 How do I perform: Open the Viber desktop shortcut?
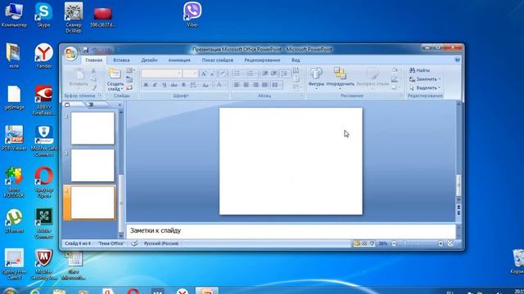192,15
